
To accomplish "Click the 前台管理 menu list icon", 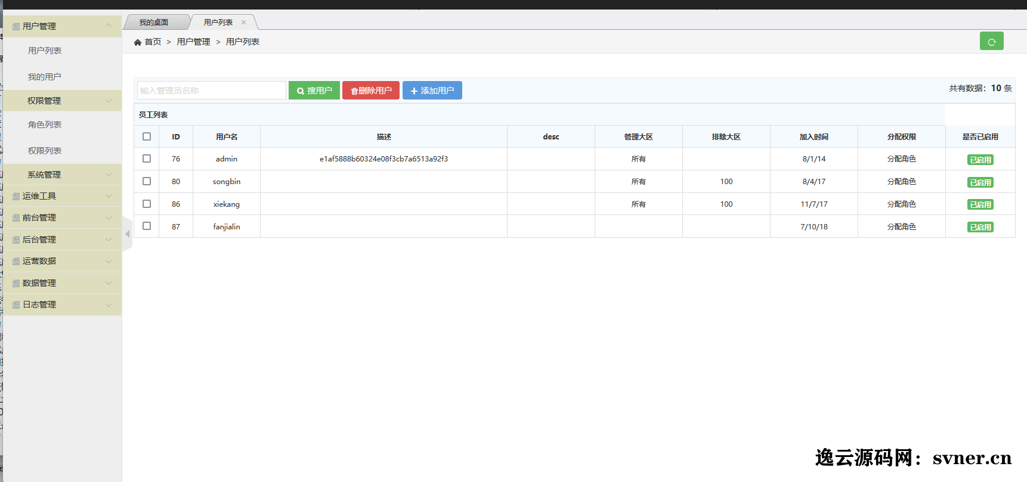I will [16, 218].
